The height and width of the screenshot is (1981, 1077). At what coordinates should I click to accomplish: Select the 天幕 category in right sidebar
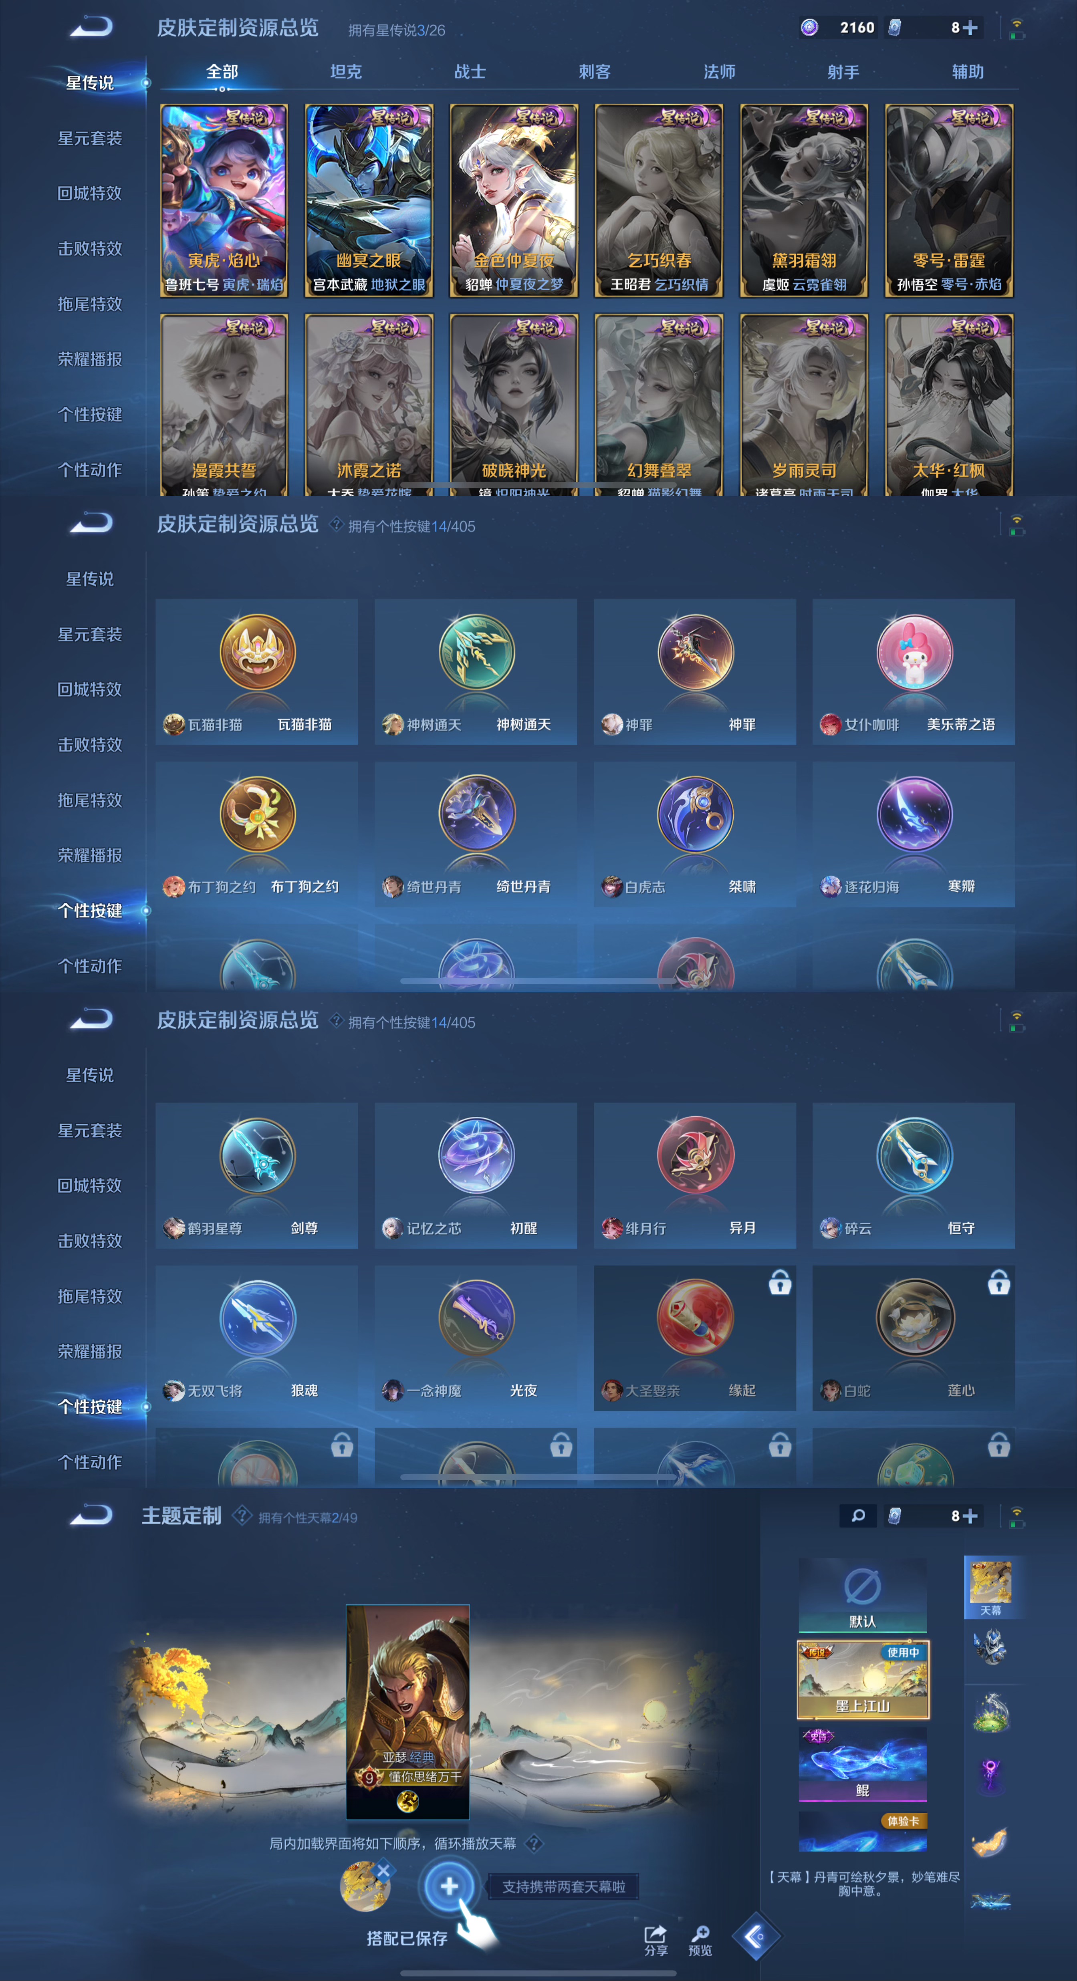pyautogui.click(x=991, y=1587)
